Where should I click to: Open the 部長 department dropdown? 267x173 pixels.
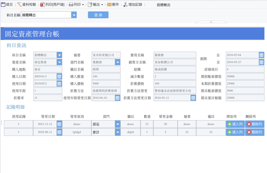118,124
